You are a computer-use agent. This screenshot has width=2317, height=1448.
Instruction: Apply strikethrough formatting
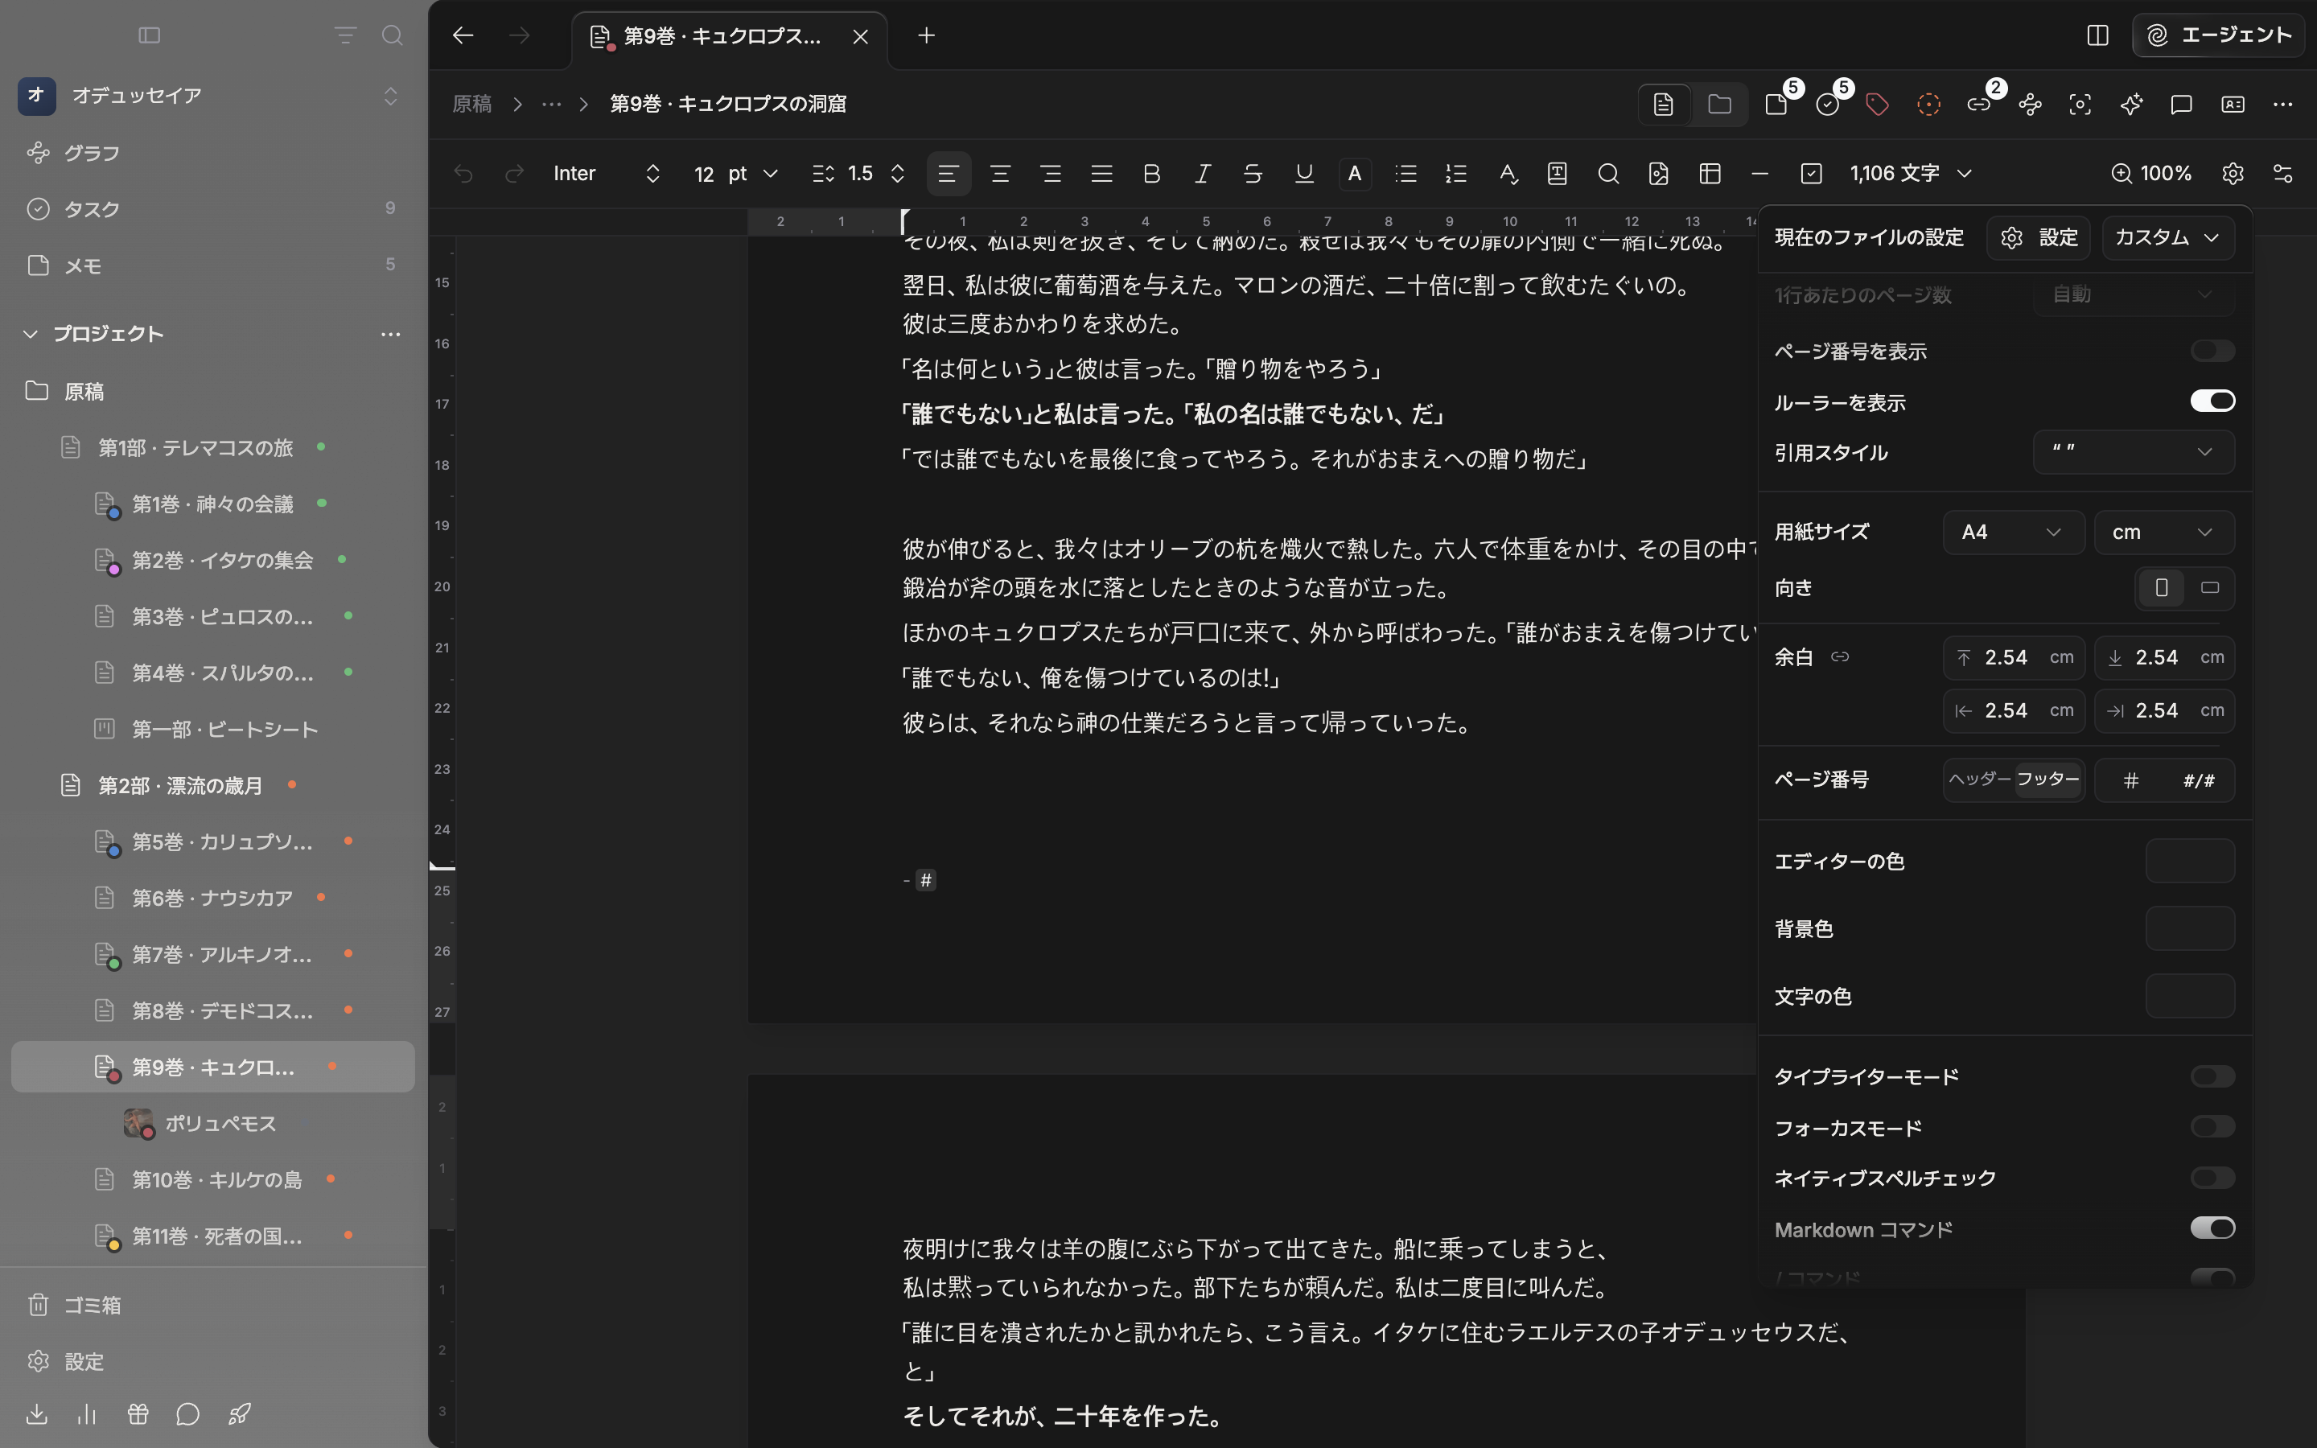(1253, 173)
